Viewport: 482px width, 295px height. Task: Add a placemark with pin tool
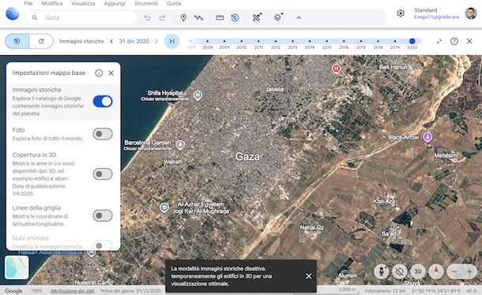pos(183,18)
